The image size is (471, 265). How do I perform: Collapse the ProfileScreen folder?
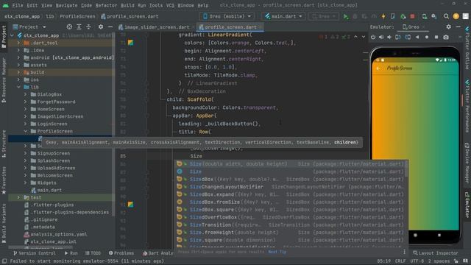pyautogui.click(x=26, y=131)
